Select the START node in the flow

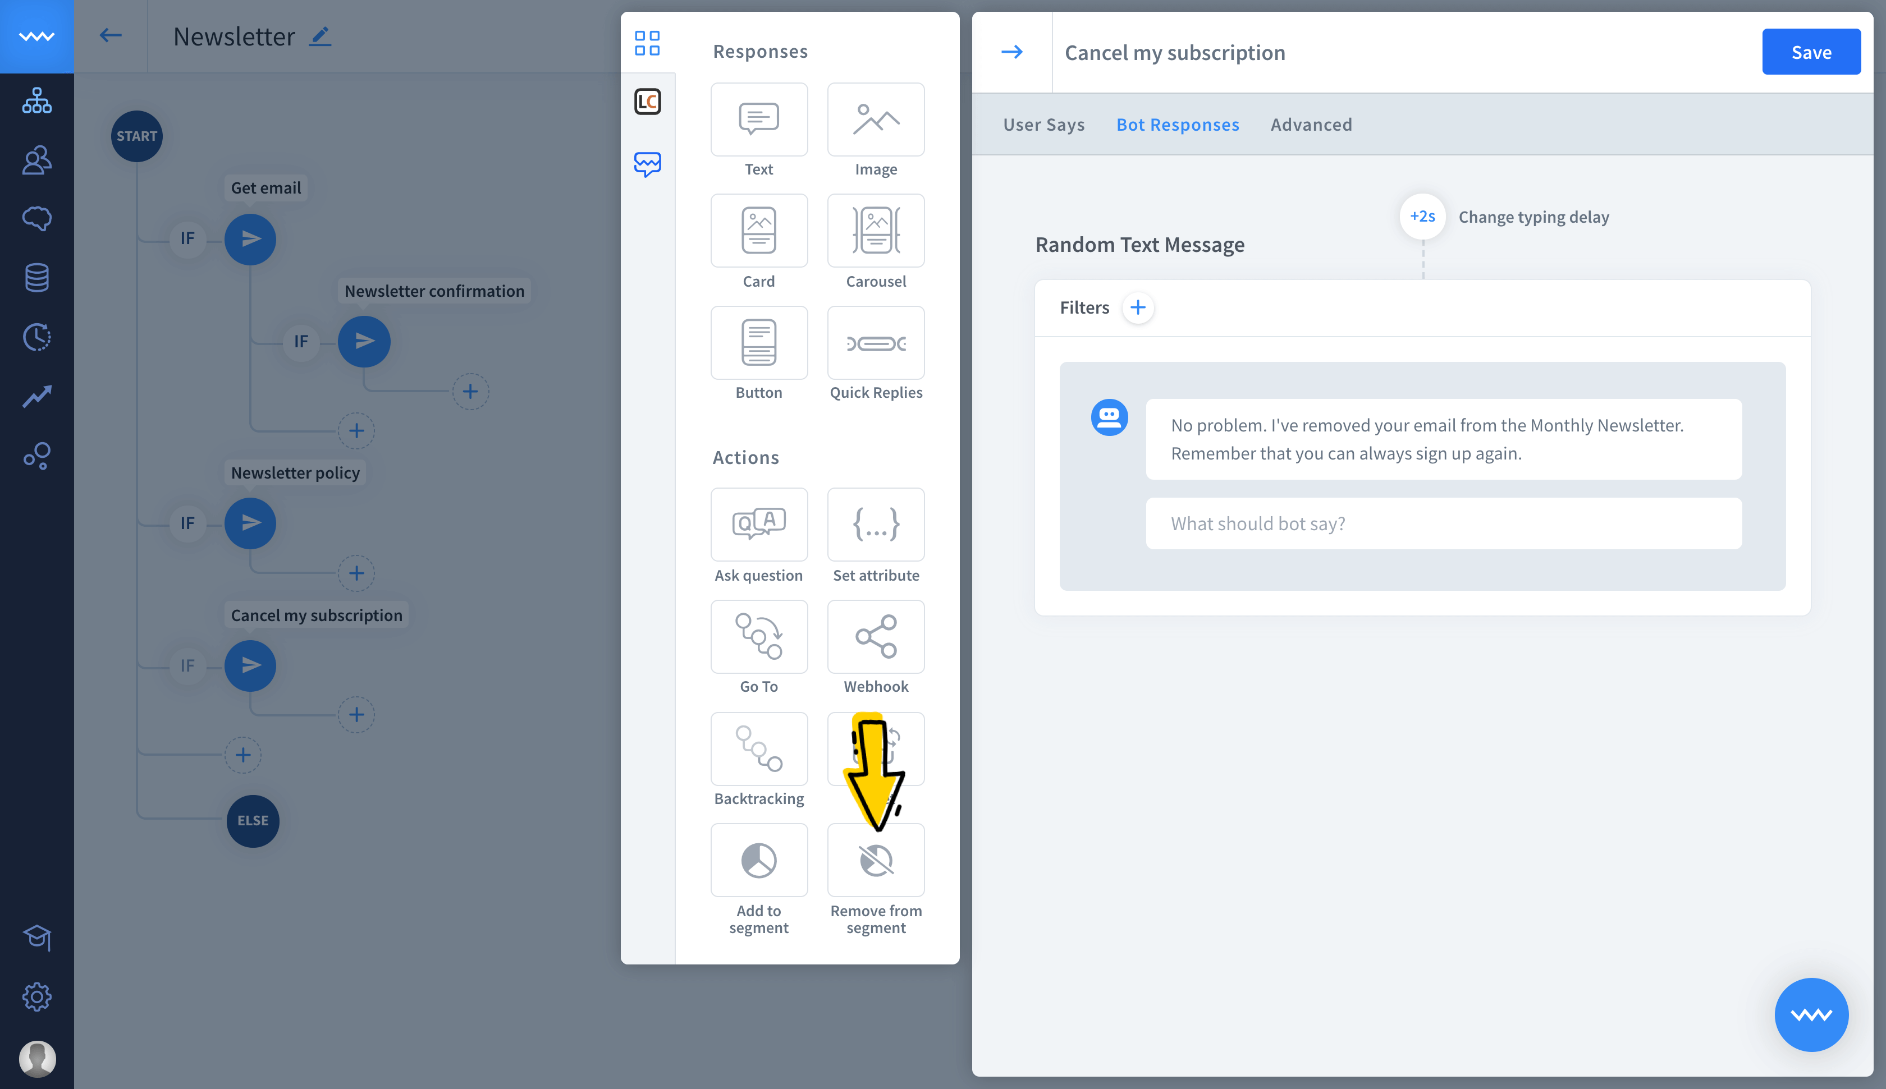137,135
